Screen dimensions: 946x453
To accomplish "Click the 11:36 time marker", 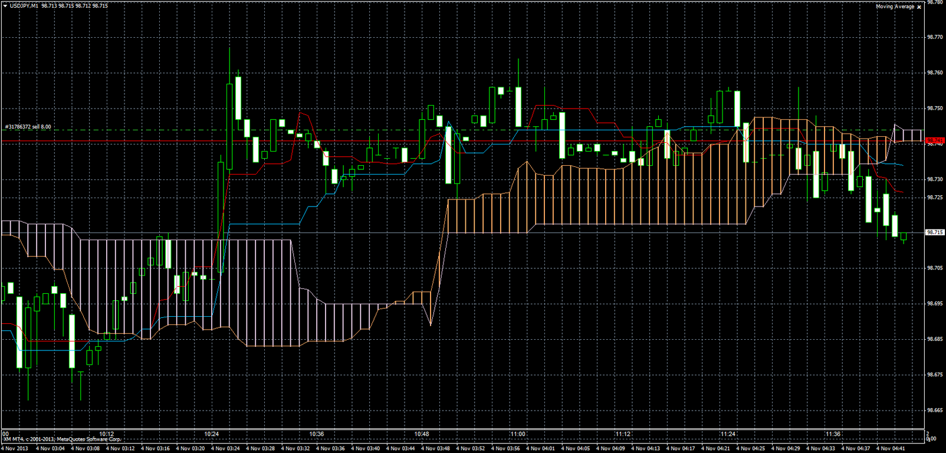I will 833,434.
